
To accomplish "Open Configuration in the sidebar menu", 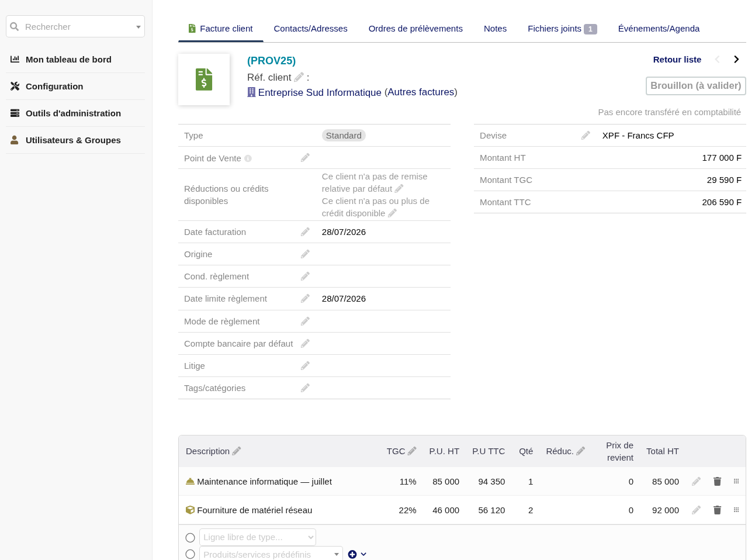I will tap(54, 87).
